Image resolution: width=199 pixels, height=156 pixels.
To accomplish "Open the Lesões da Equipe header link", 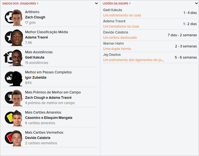I will [117, 3].
